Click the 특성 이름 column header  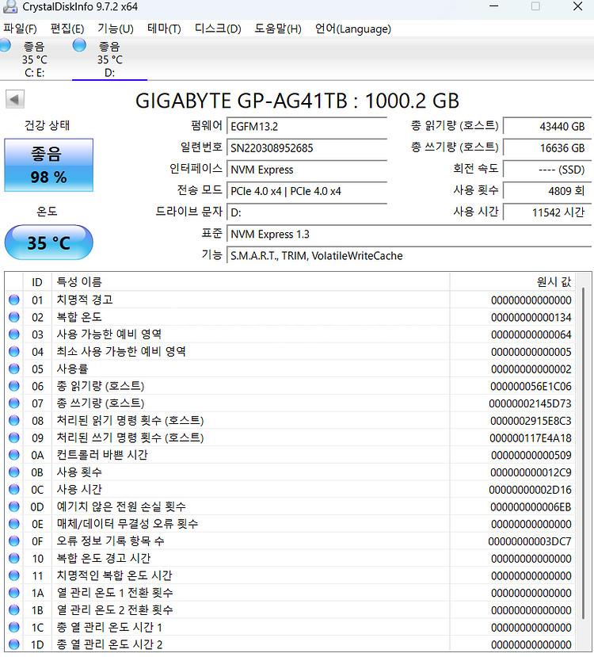(x=78, y=281)
